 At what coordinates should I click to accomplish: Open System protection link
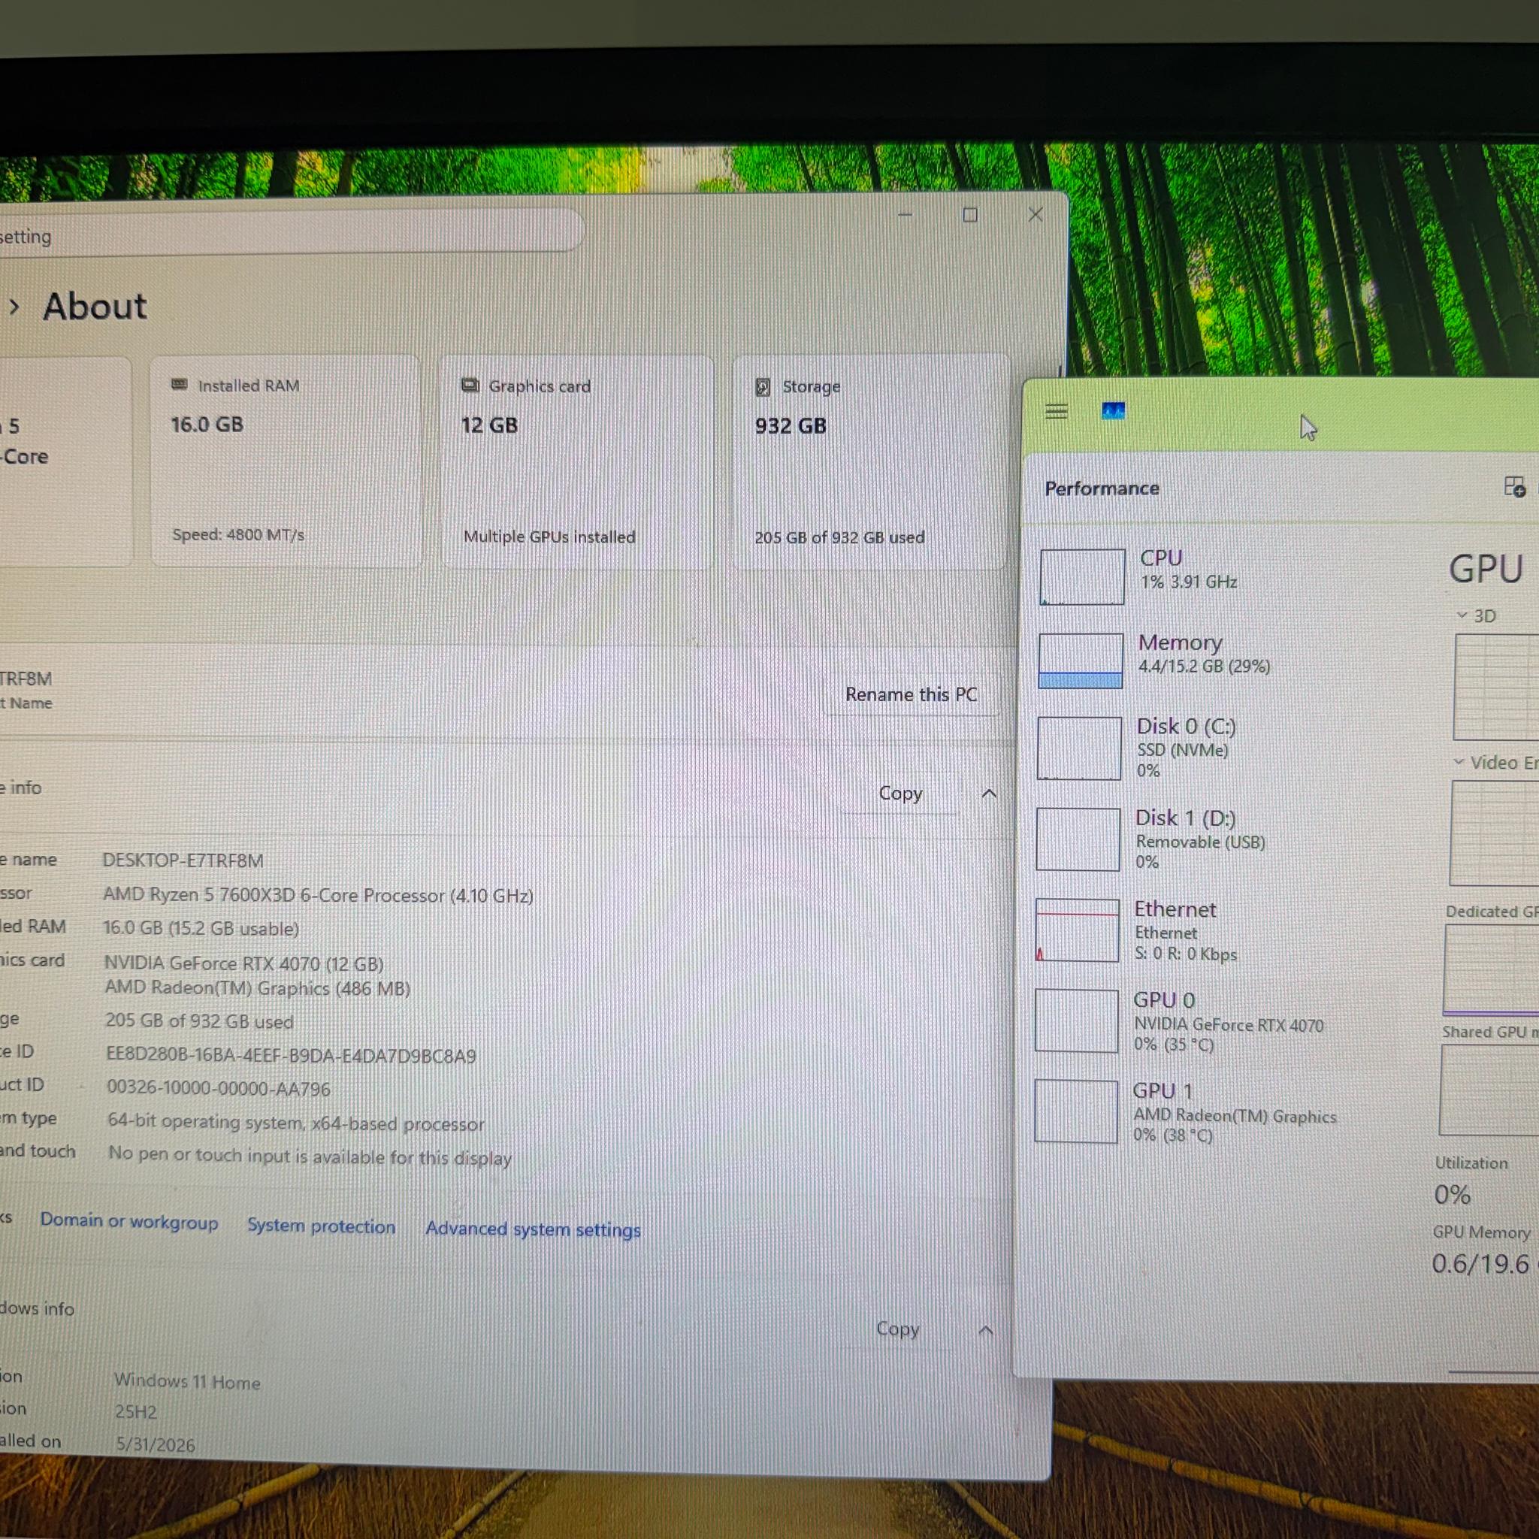click(x=321, y=1225)
